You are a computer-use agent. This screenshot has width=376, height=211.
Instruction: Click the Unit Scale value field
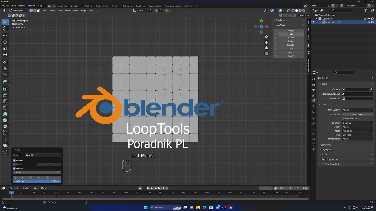[357, 115]
